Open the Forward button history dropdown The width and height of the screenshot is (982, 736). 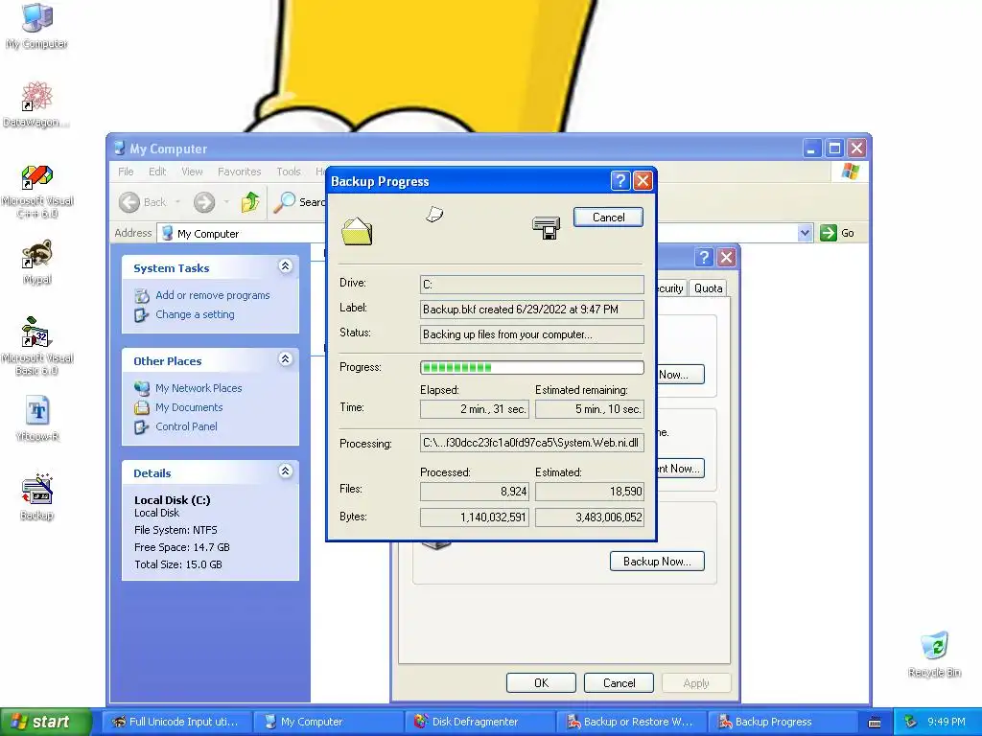click(x=226, y=202)
